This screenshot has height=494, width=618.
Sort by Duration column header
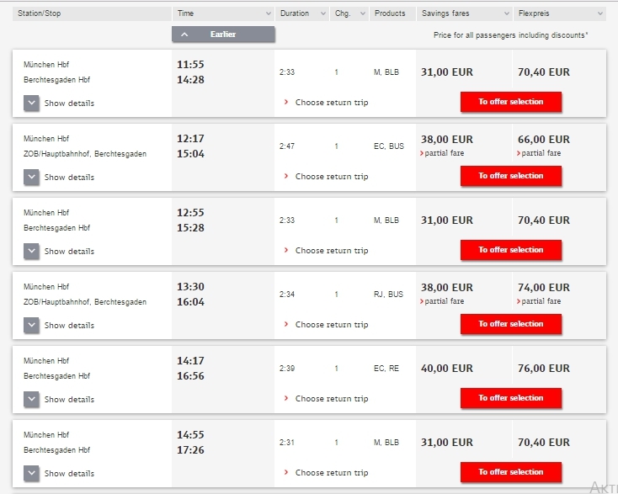click(303, 13)
